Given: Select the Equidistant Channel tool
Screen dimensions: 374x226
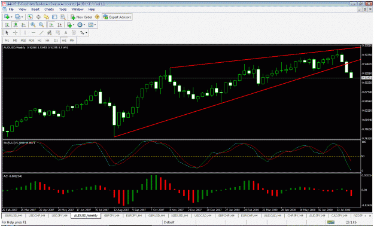Looking at the screenshot, I should [50, 33].
